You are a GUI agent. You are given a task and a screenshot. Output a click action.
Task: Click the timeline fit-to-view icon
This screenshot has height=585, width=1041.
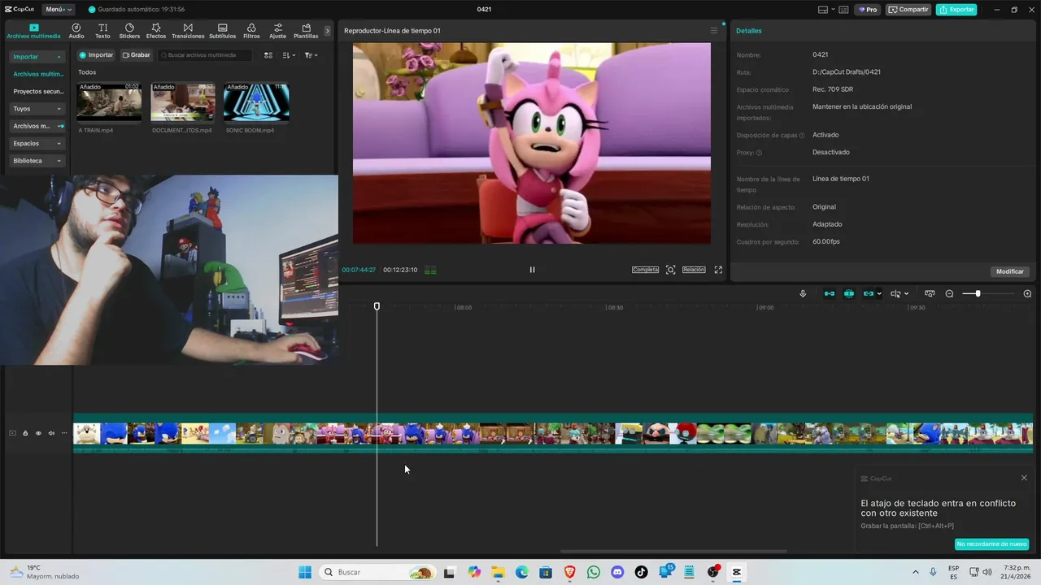(x=930, y=294)
